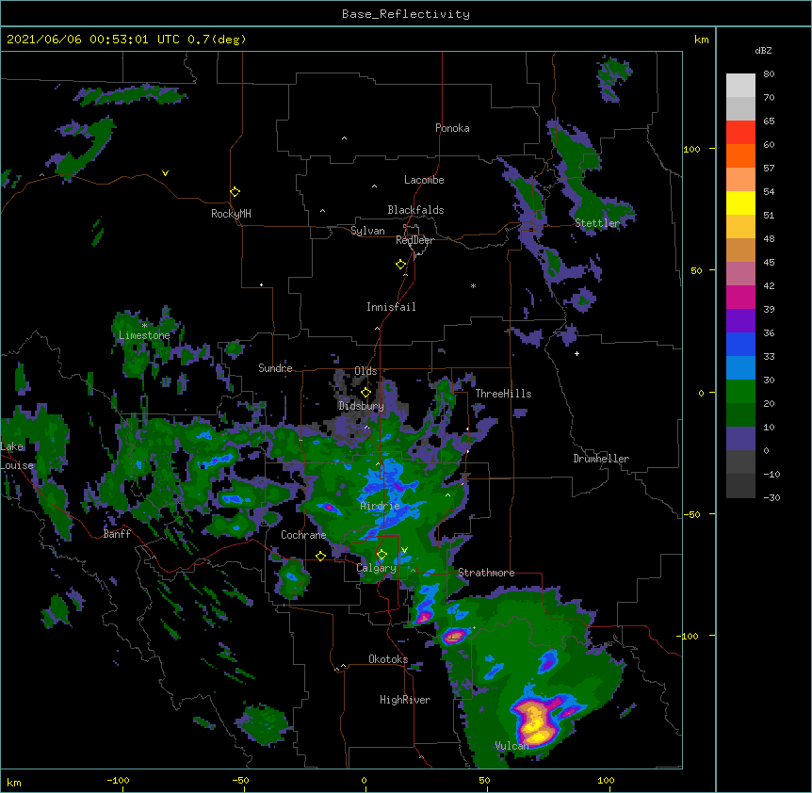Click the RedDeer city label
The height and width of the screenshot is (793, 812).
coord(414,240)
